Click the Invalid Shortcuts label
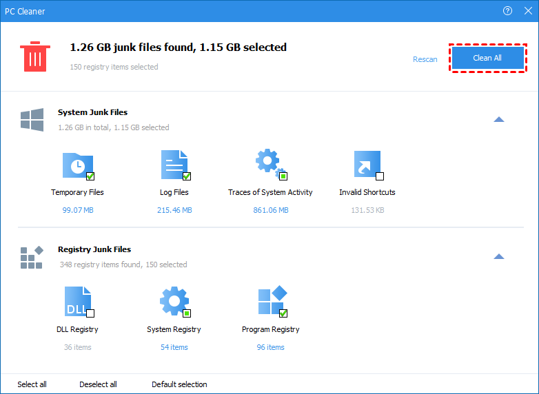The width and height of the screenshot is (539, 394). (x=367, y=192)
